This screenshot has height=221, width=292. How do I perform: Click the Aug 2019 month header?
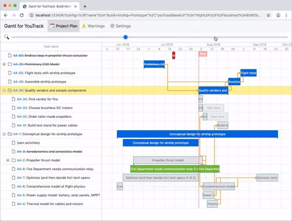(x=214, y=45)
